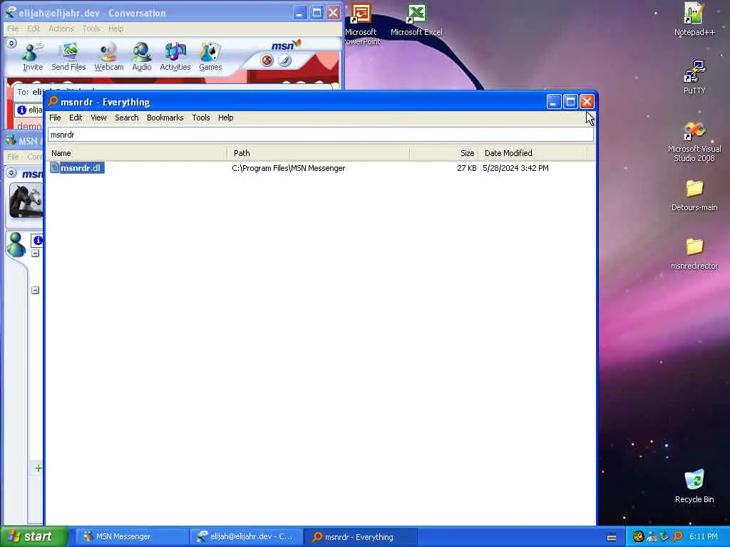Open Edit menu in Everything
The height and width of the screenshot is (547, 730).
(76, 118)
